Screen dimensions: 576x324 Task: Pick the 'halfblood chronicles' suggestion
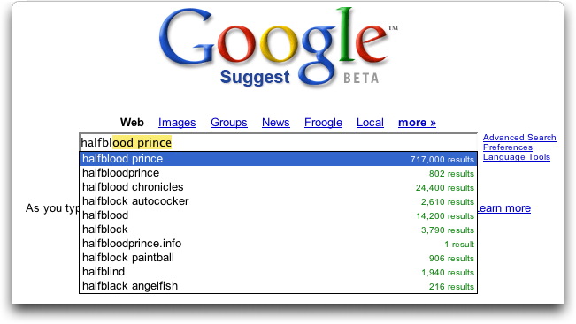[278, 187]
